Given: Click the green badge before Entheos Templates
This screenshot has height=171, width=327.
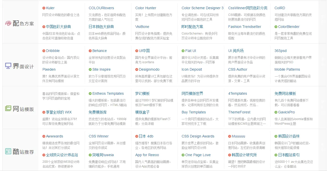Looking at the screenshot, I should [x=90, y=93].
